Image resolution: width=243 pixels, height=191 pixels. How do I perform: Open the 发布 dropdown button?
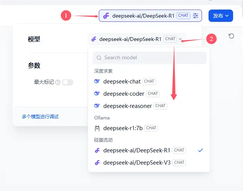[x=221, y=16]
